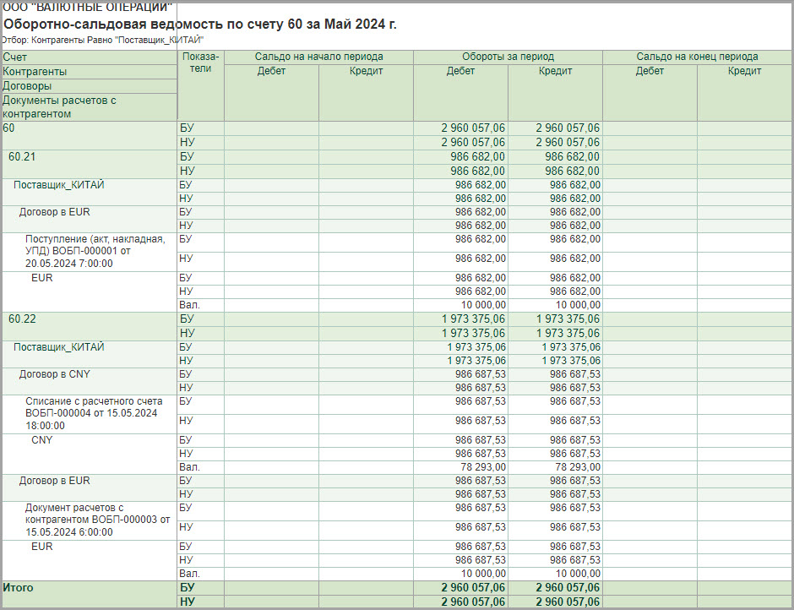The image size is (794, 610).
Task: Click БУ debit '986 687,53' in 'Договор в CNY' row
Action: (481, 374)
